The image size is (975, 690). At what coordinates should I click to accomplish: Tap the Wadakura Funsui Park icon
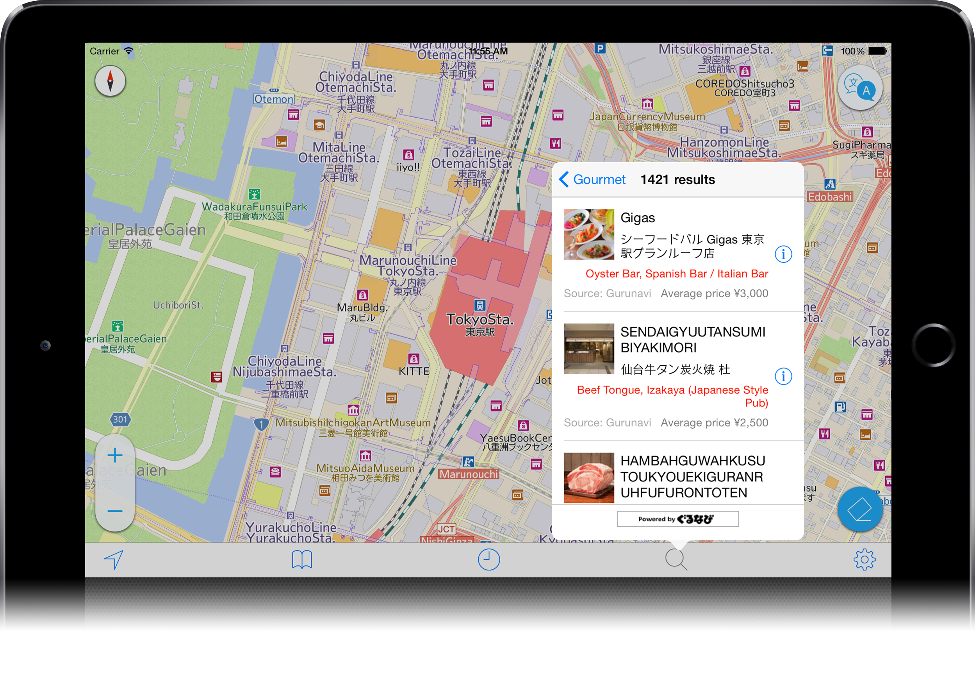254,195
